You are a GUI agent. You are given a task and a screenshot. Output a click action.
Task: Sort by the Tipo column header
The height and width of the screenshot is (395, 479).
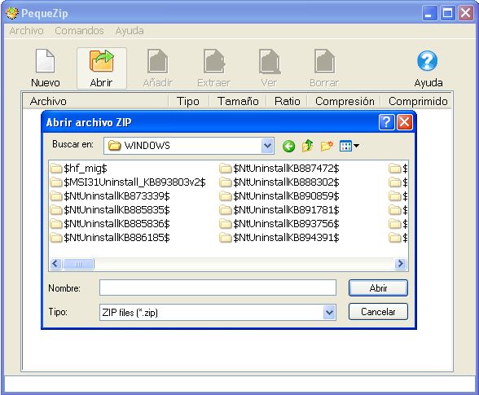pyautogui.click(x=188, y=101)
